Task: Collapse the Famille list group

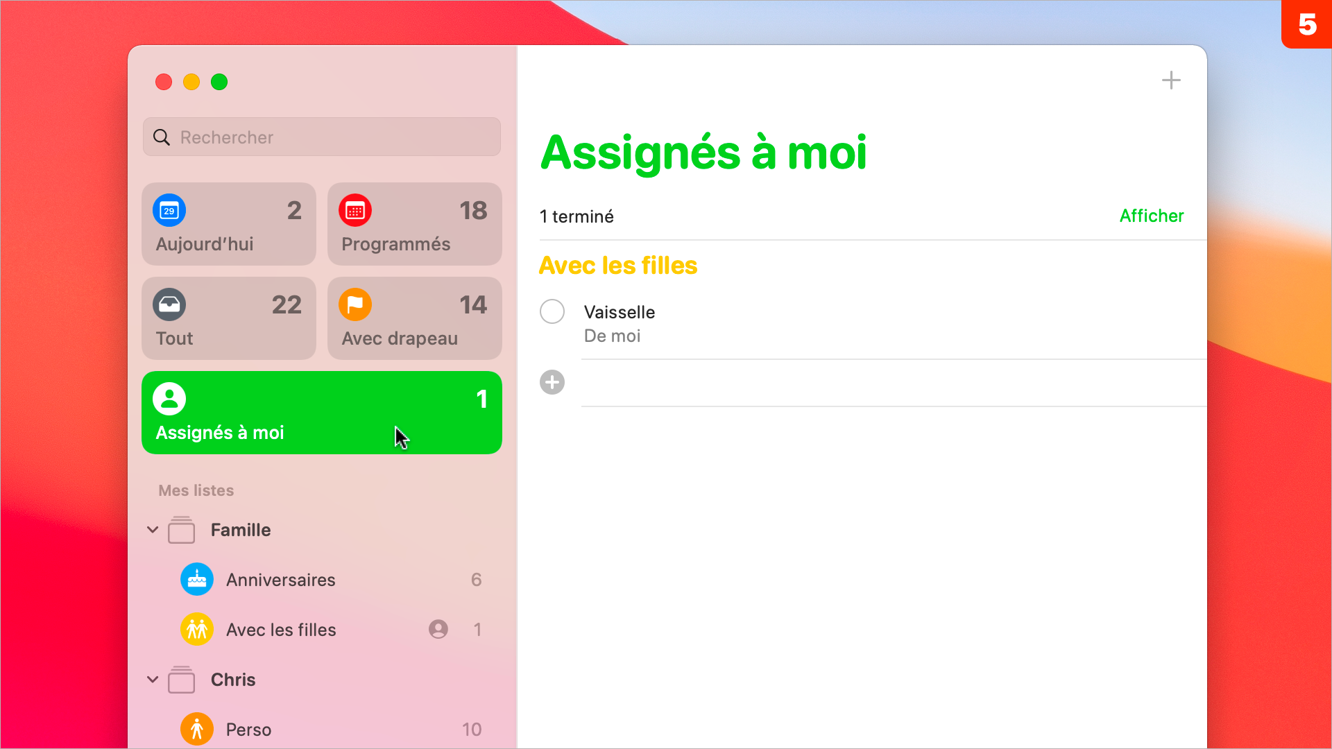Action: pyautogui.click(x=152, y=531)
